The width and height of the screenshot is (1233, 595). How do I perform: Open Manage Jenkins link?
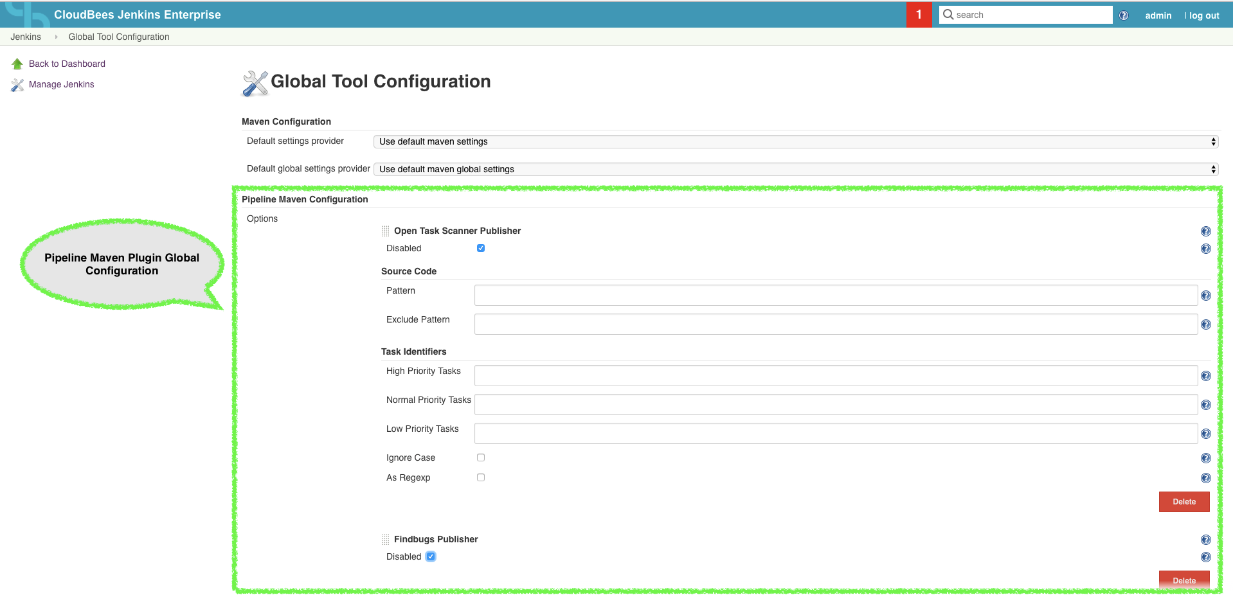click(62, 84)
